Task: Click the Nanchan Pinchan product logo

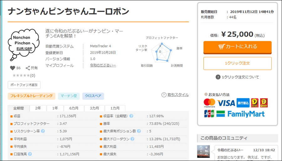Action: [24, 44]
